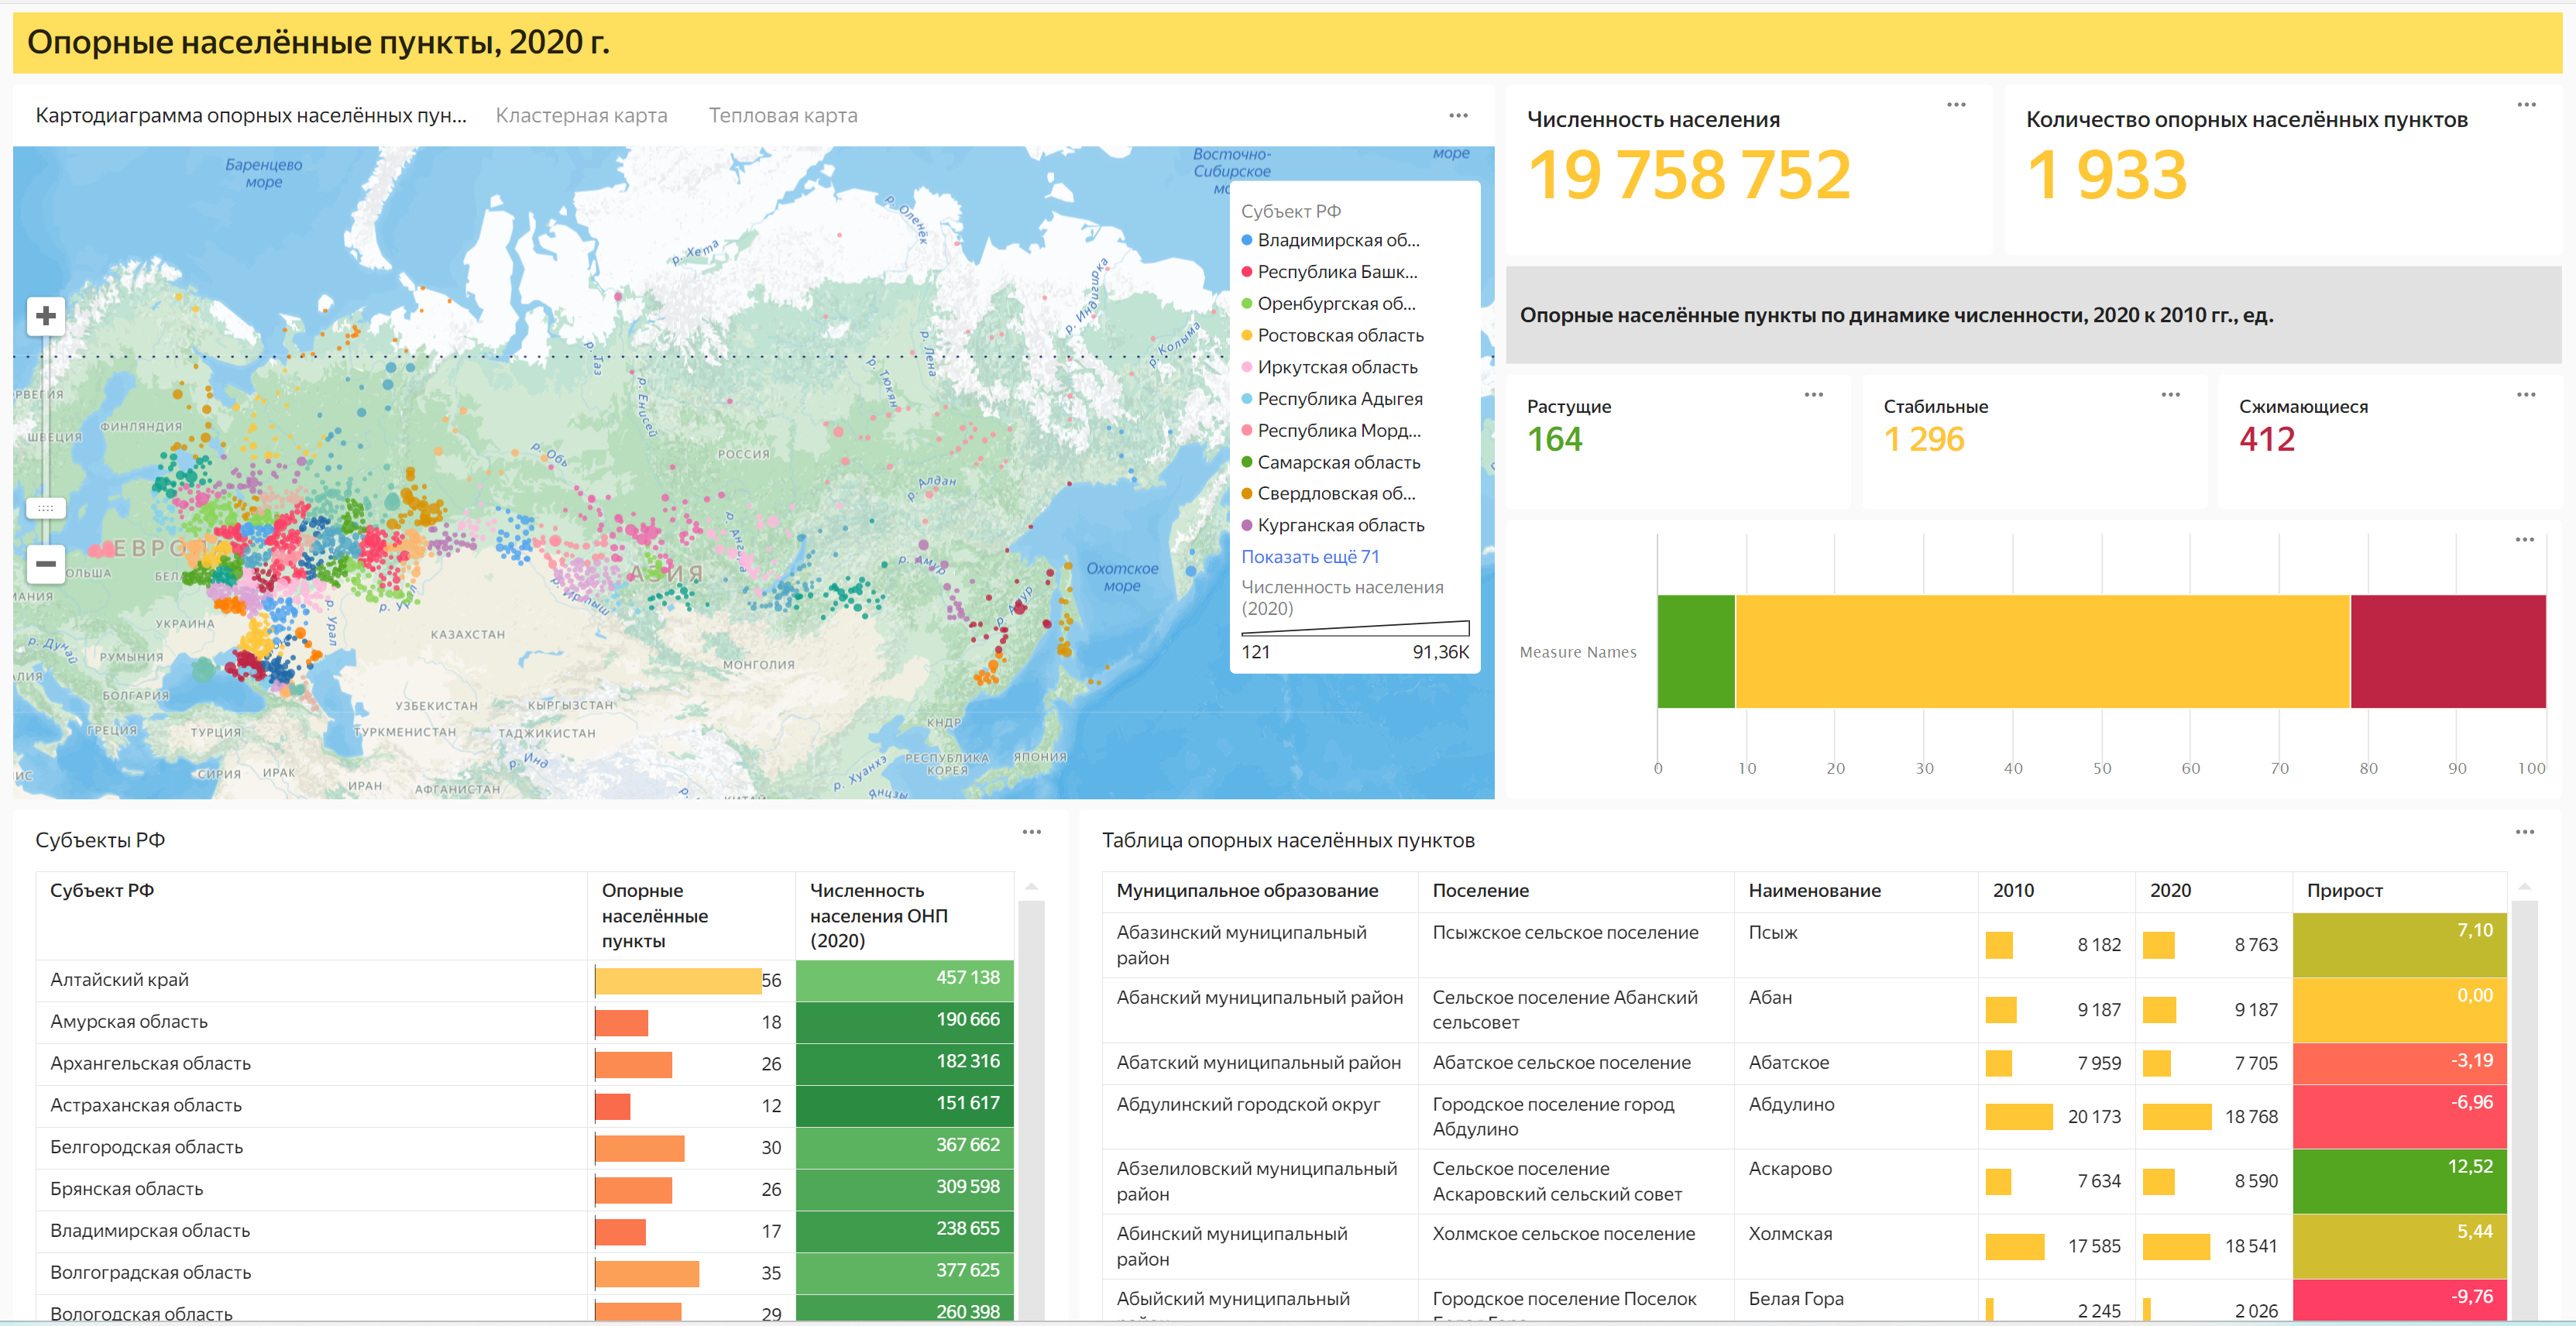Screen dimensions: 2576x1326
Task: Select Астраханская область row
Action: tap(525, 1107)
